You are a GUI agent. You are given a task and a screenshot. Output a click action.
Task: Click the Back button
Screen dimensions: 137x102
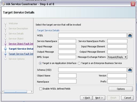[87, 98]
